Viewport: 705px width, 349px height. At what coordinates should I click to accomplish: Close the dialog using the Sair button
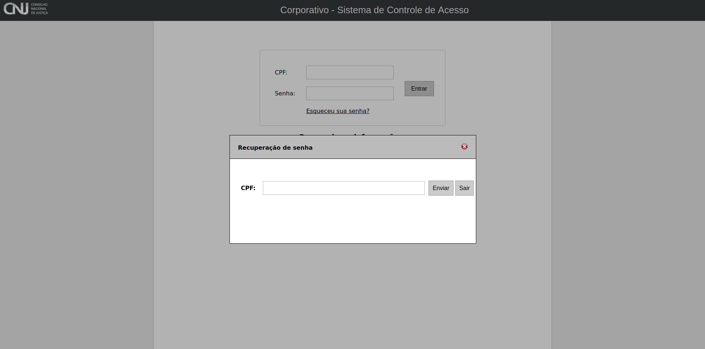coord(464,188)
